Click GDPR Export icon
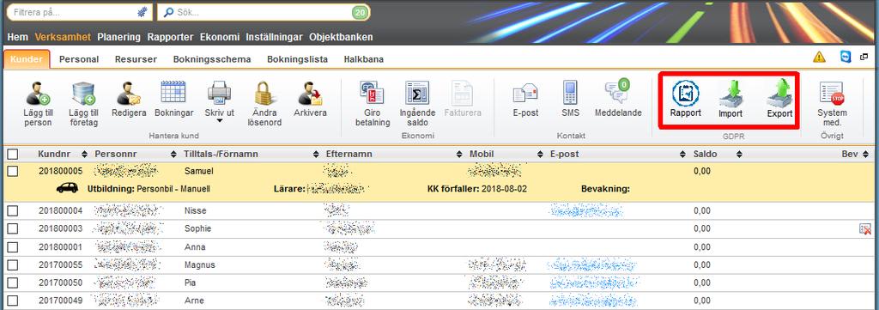Image resolution: width=879 pixels, height=310 pixels. [x=779, y=93]
